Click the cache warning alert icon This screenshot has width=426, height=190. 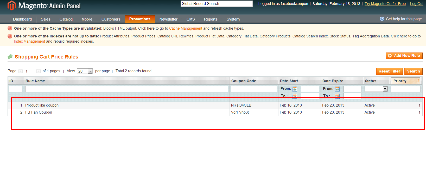click(x=10, y=28)
